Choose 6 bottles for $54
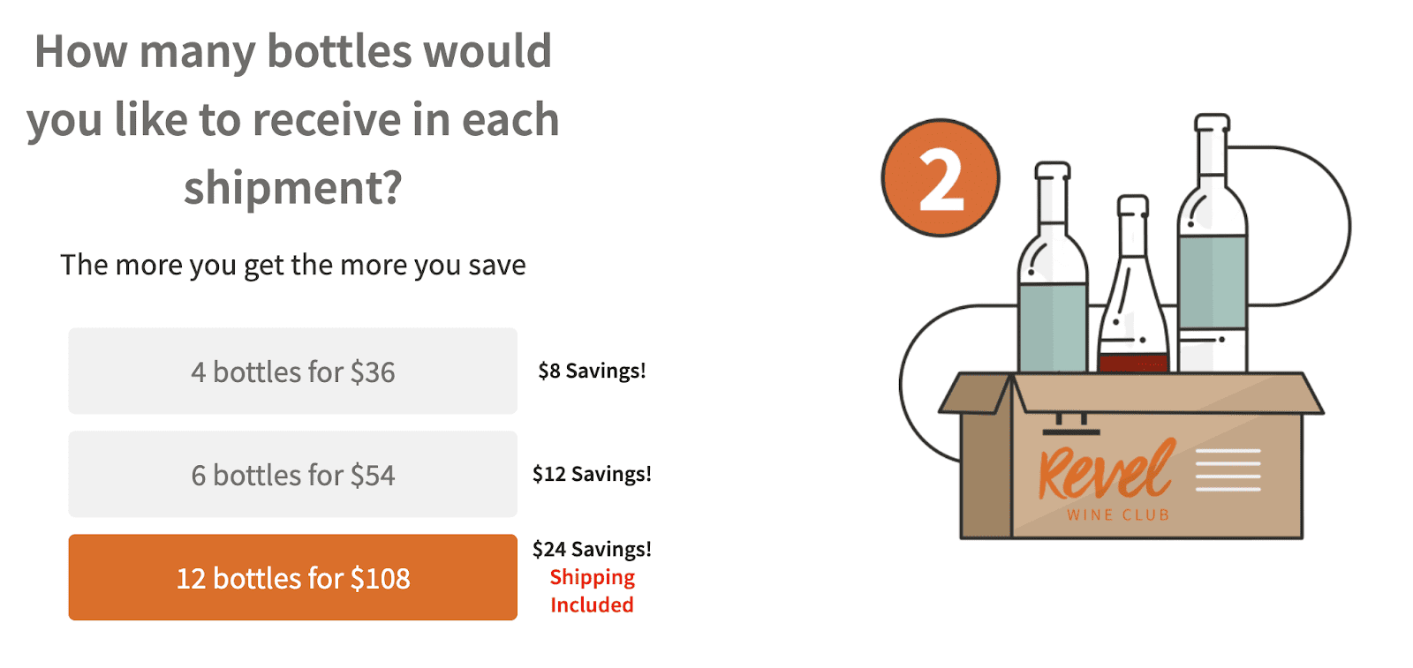 click(x=292, y=475)
